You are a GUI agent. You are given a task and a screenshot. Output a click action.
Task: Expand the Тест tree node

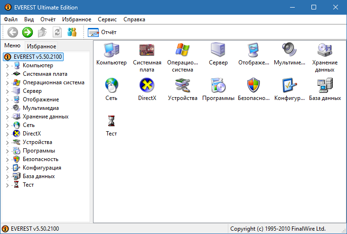[7, 185]
